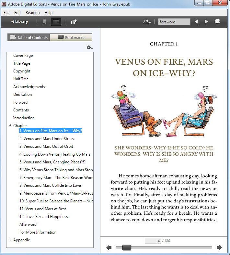Viewport: 230px width, 255px height.
Task: Toggle full screen mode icon
Action: pos(217,21)
